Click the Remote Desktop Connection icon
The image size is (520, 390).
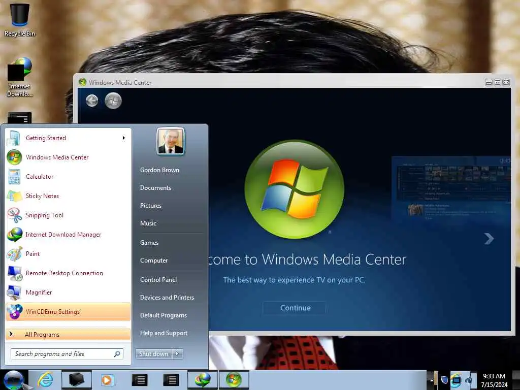click(x=15, y=273)
